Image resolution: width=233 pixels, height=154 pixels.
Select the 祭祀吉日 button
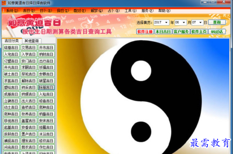tap(29, 74)
